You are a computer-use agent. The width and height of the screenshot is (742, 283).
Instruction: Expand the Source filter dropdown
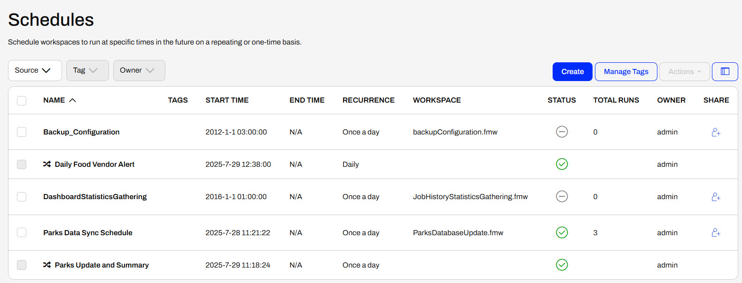coord(35,70)
